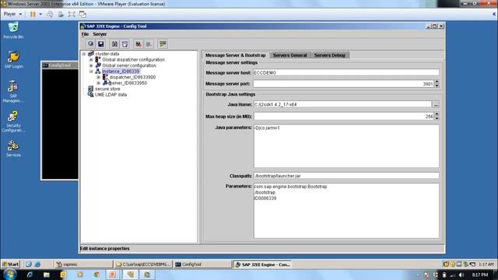Select the Security Configuration desktop icon
Viewport: 498px width, 280px height.
[13, 121]
